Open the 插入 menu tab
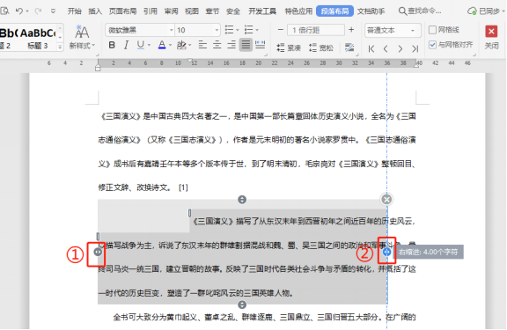 [95, 11]
